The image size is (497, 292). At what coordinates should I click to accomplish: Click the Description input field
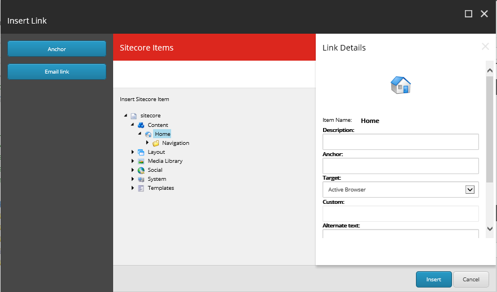pyautogui.click(x=401, y=142)
